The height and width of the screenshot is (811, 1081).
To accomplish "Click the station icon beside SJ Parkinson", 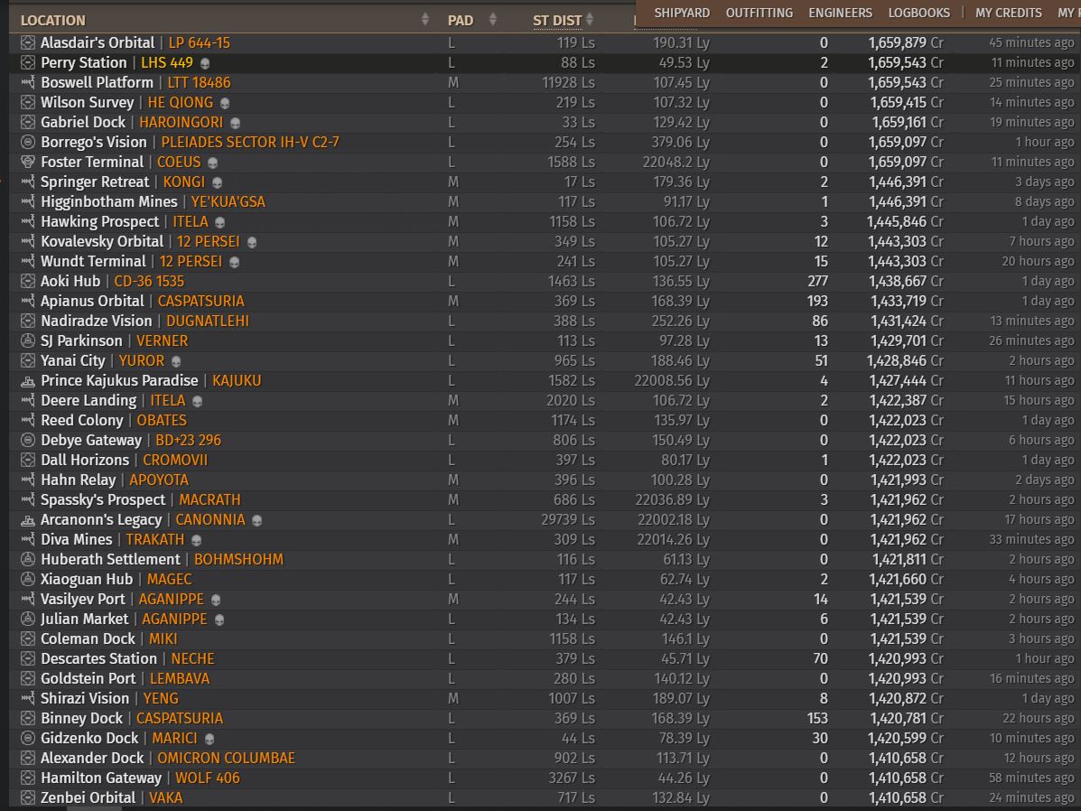I will coord(28,340).
